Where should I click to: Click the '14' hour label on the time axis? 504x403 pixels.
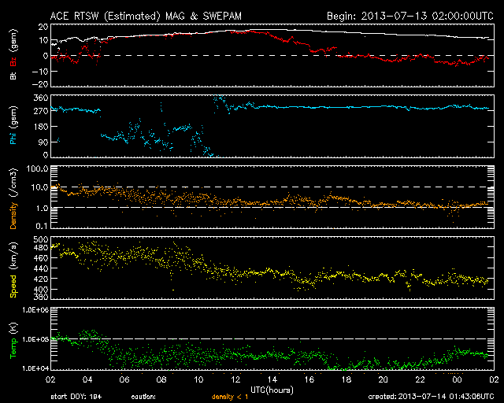point(272,380)
